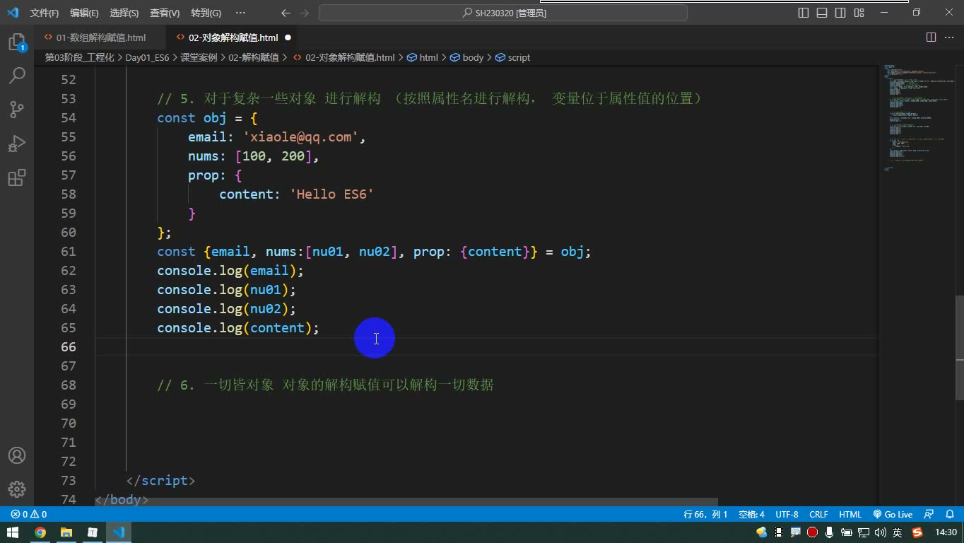
Task: Click the SH230320 command center search box
Action: (503, 13)
